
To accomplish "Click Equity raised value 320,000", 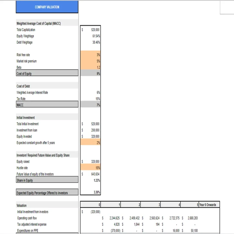I will (95, 161).
